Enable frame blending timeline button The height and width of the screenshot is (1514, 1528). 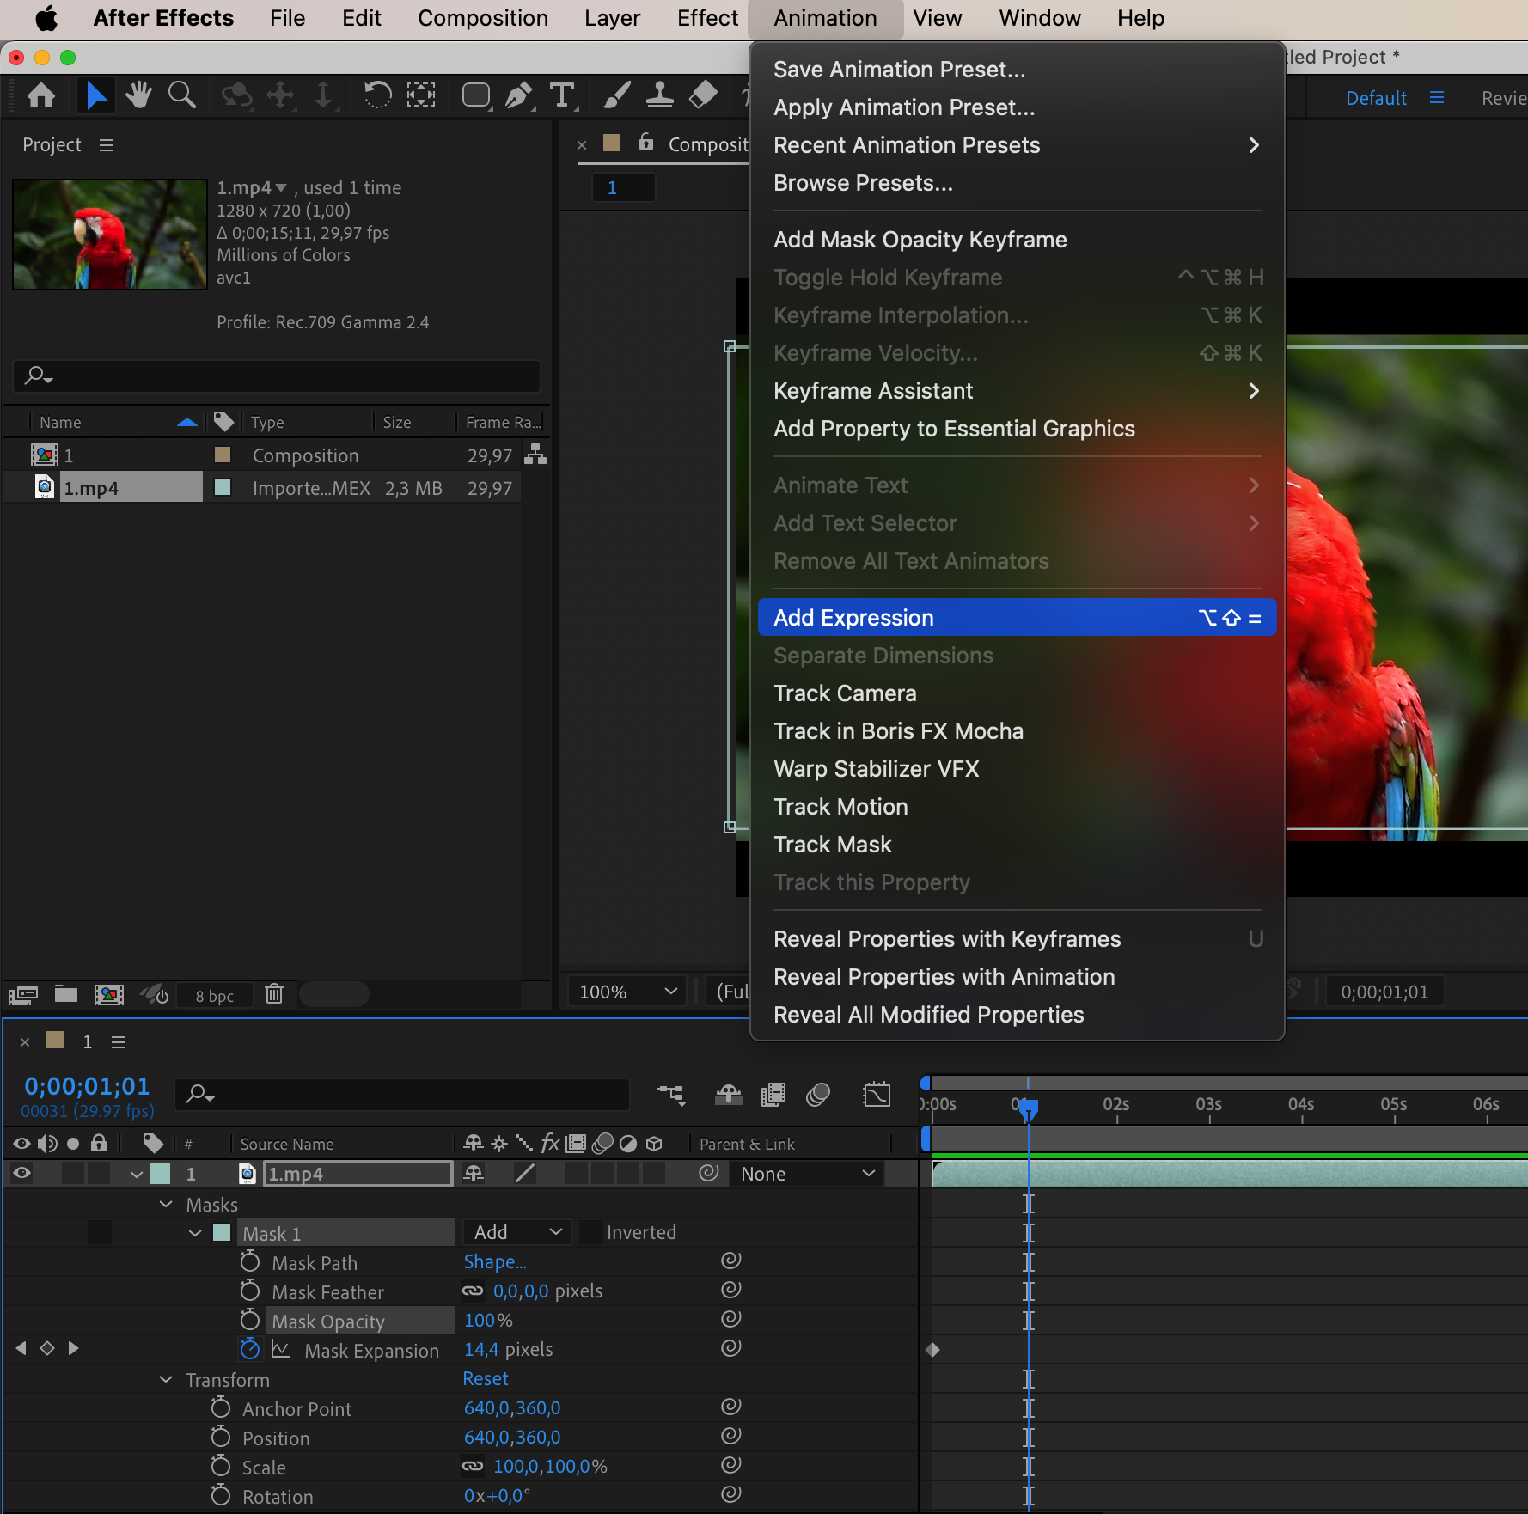(773, 1094)
